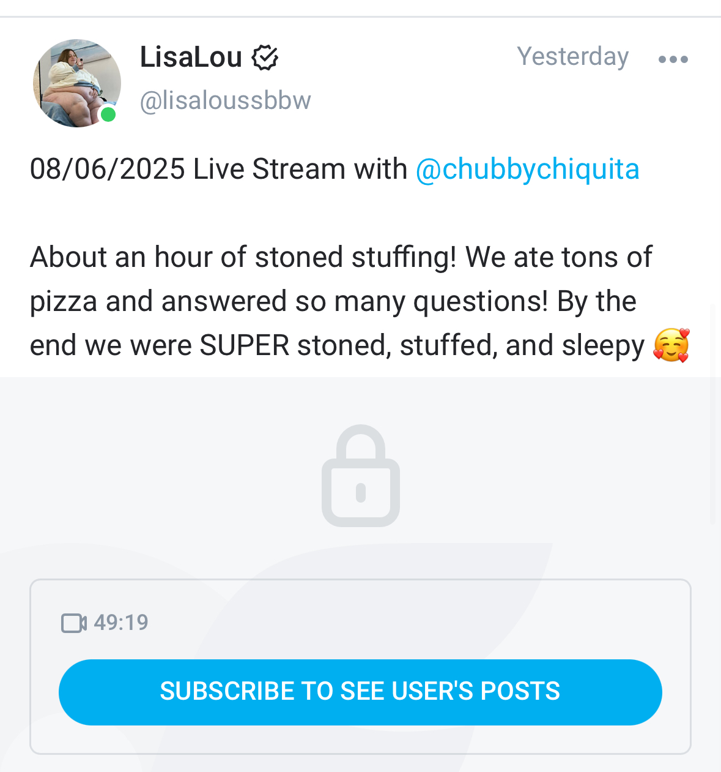
Task: Click the lock icon on hidden media
Action: 361,476
